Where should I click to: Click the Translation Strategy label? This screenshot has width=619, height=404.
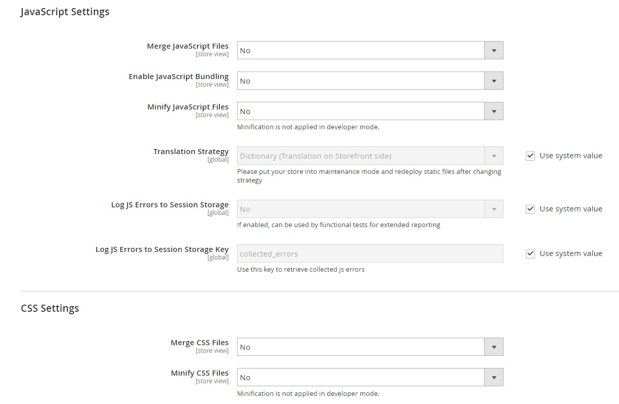point(191,152)
